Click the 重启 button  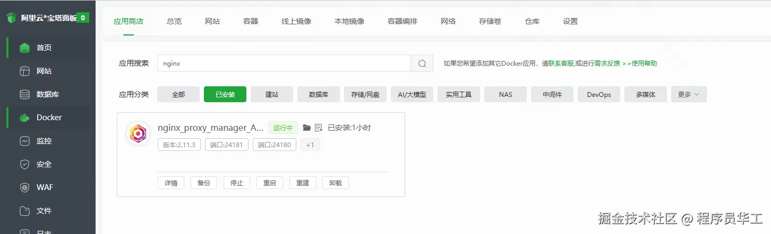pos(270,183)
